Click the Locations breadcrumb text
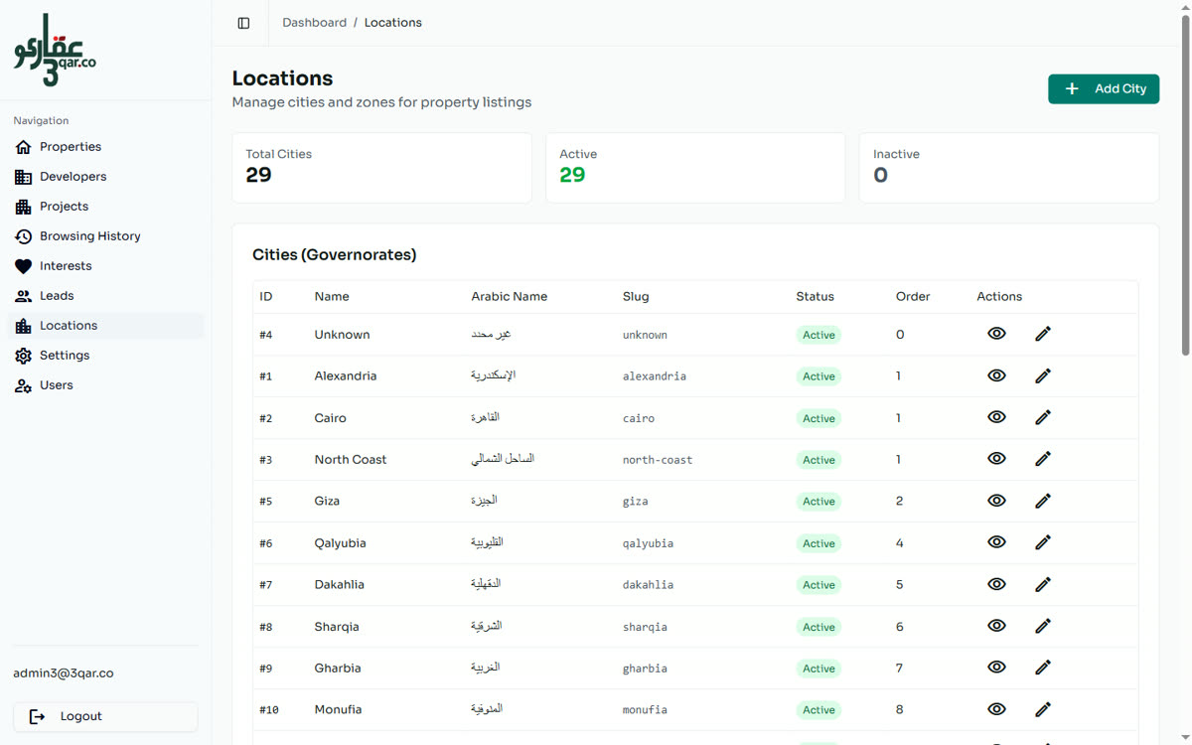 point(393,23)
